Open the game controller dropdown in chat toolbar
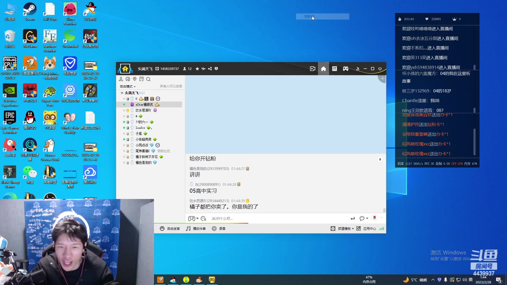507x285 pixels. pyautogui.click(x=193, y=218)
